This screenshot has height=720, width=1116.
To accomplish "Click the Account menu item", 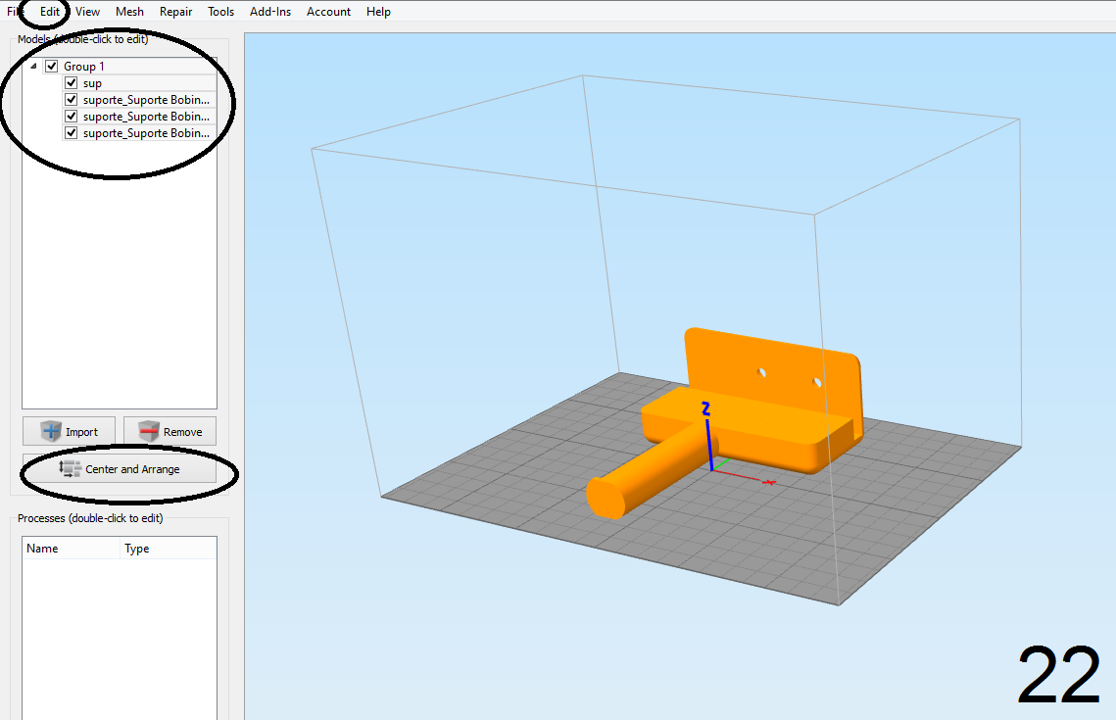I will 328,12.
